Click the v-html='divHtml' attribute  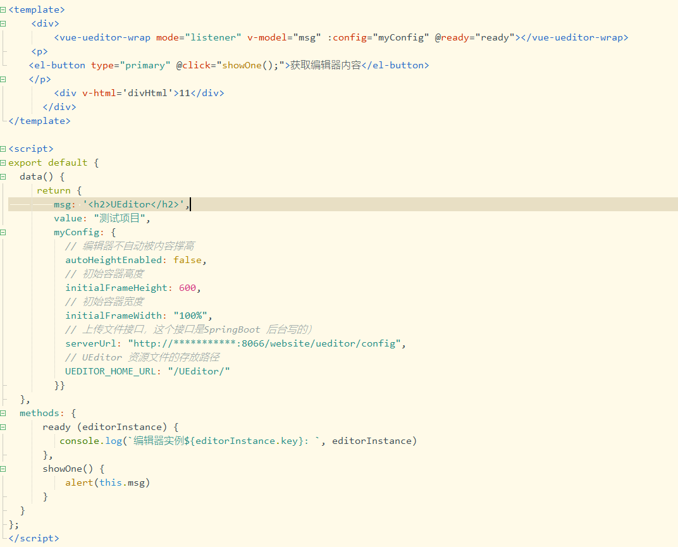pos(128,93)
